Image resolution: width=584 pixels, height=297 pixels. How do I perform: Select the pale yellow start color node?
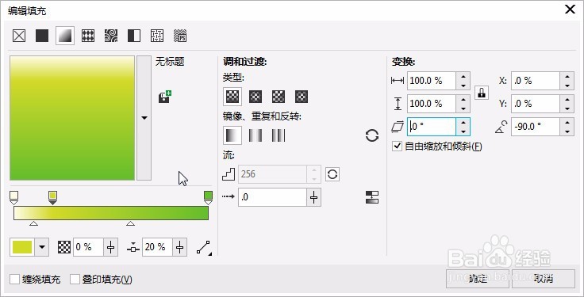pos(13,197)
